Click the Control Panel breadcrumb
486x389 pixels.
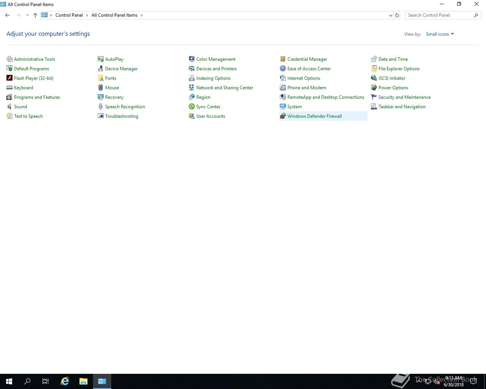(x=69, y=15)
